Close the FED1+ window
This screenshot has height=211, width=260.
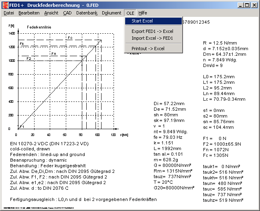(x=254, y=5)
